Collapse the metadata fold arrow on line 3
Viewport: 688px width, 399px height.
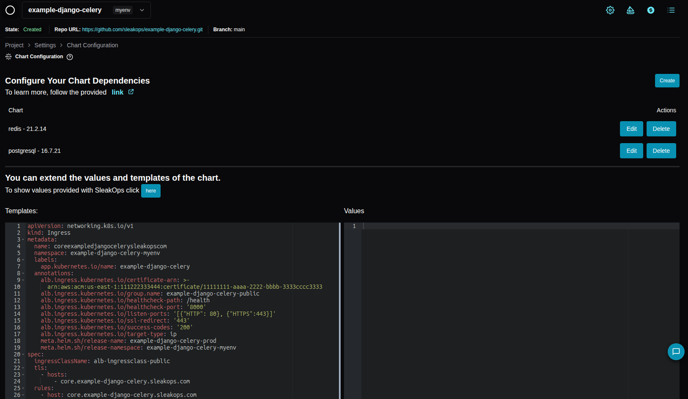[x=23, y=240]
